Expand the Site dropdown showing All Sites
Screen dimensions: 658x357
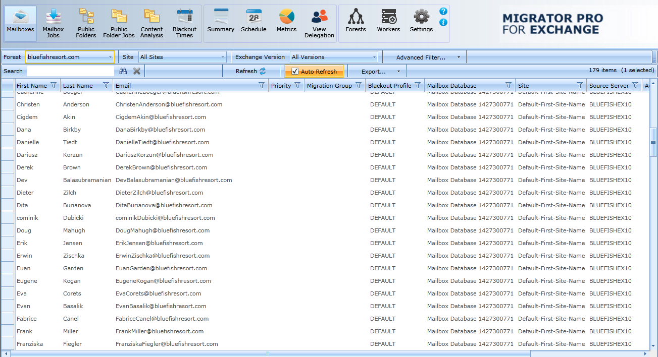[x=223, y=57]
